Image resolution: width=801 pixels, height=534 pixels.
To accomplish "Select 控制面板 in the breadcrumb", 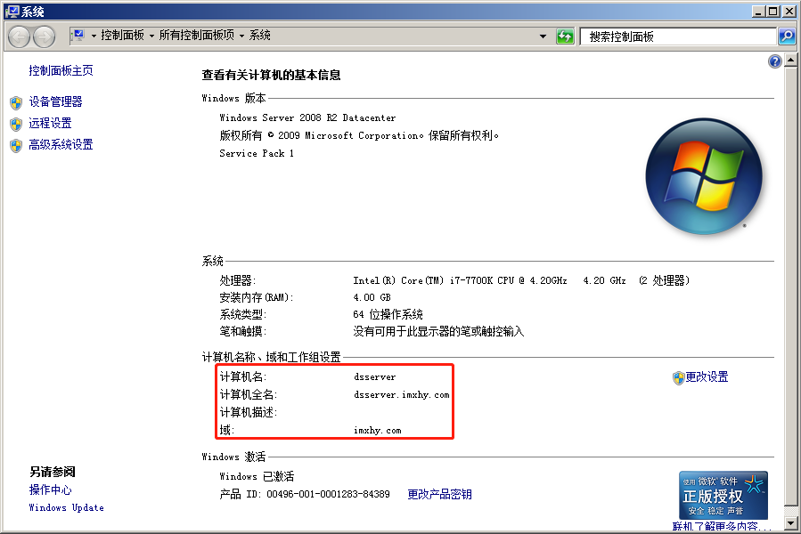I will point(123,36).
